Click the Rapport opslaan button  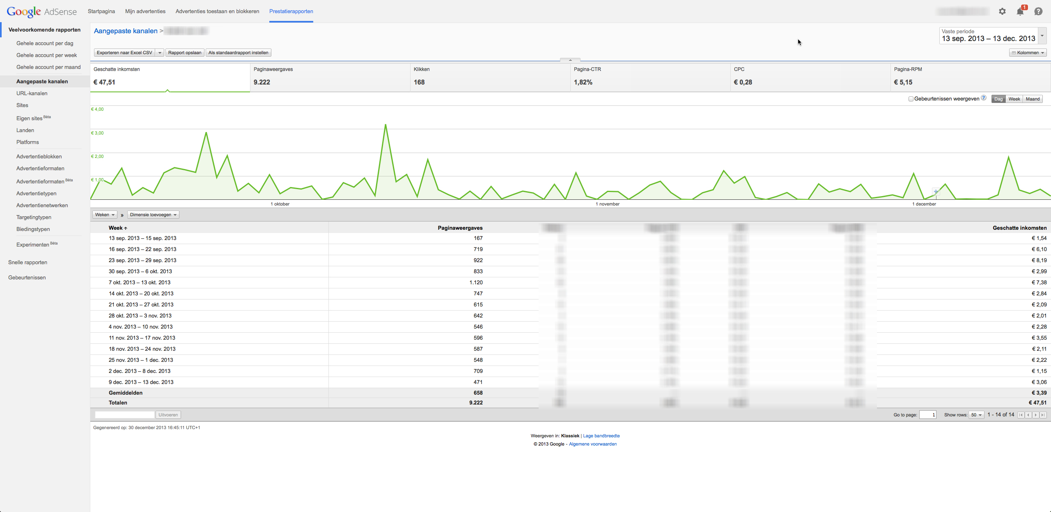click(x=185, y=53)
